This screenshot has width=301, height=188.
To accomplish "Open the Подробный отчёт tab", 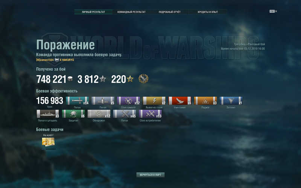I will click(x=170, y=12).
